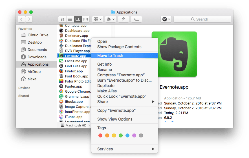
Task: Go forward with the right arrow button
Action: point(29,19)
